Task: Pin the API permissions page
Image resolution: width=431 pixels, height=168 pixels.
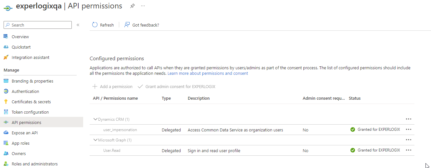Action: [132, 6]
